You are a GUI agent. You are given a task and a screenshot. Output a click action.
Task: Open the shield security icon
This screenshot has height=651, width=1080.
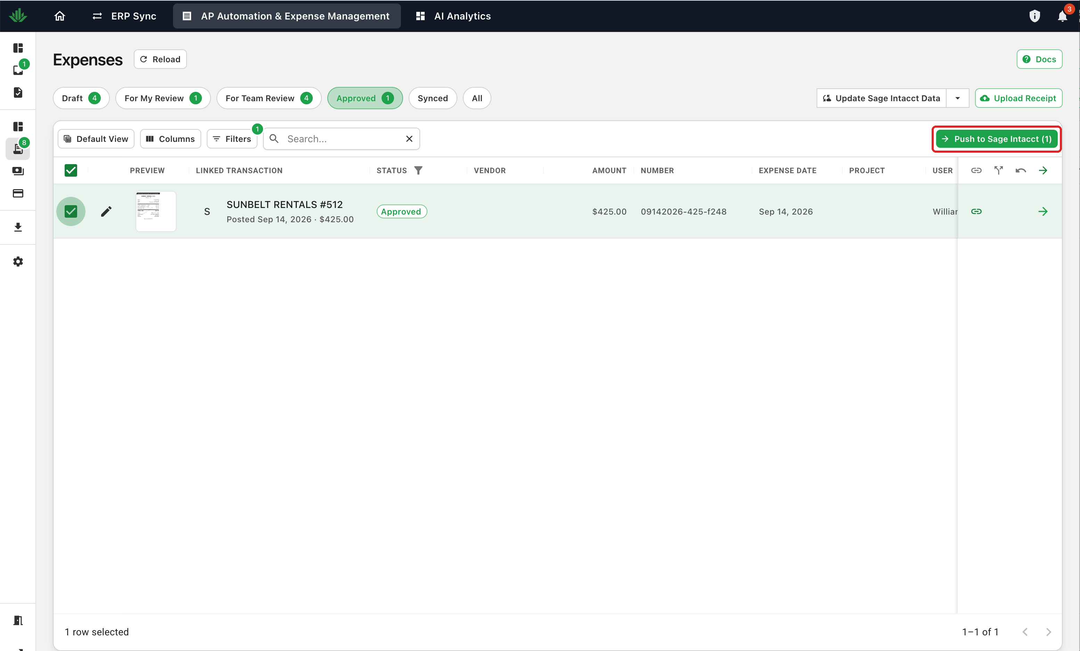click(x=1034, y=16)
